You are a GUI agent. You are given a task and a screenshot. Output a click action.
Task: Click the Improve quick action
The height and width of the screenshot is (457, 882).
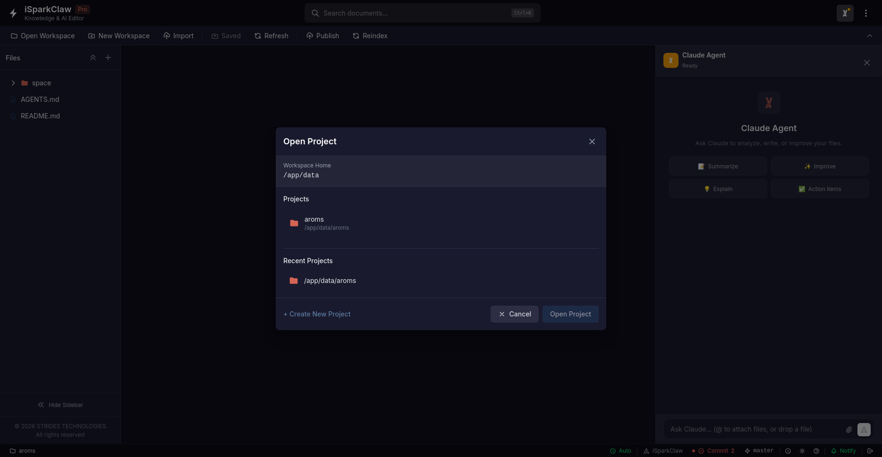click(820, 166)
